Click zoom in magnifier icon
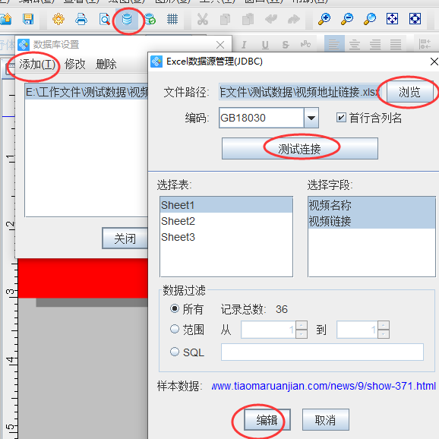This screenshot has height=439, width=439. coord(324,19)
